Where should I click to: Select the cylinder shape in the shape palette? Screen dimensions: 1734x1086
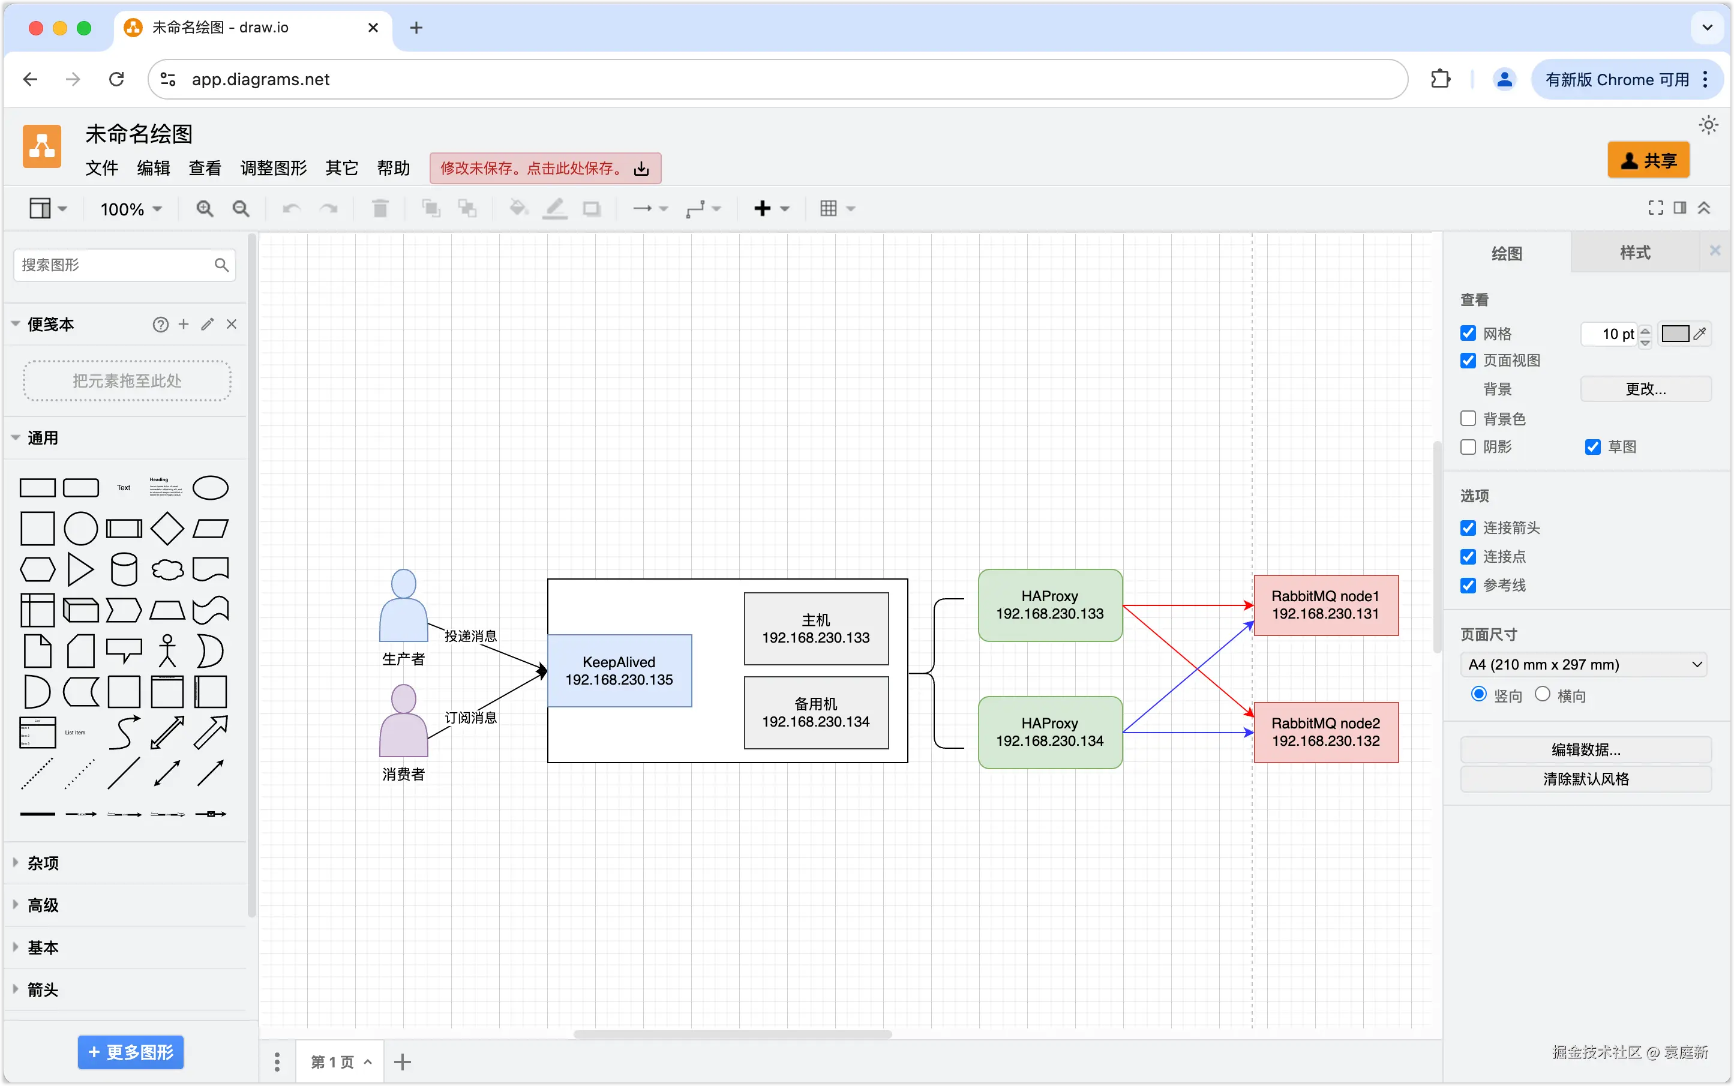click(x=124, y=569)
